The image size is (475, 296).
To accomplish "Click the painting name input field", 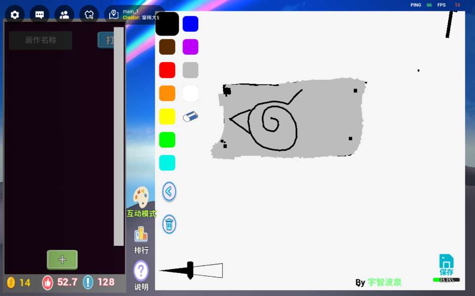I will [40, 40].
